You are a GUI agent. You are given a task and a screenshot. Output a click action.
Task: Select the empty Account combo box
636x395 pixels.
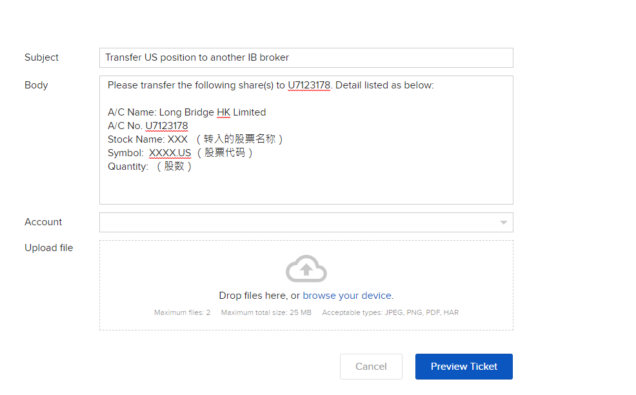coord(306,223)
